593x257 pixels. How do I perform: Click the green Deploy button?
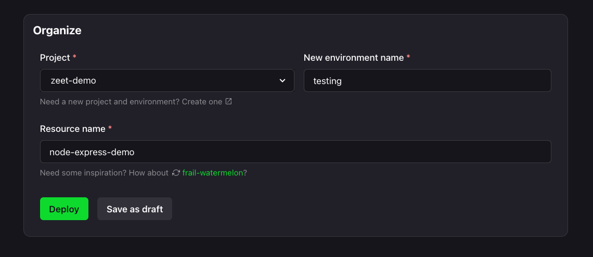(65, 209)
